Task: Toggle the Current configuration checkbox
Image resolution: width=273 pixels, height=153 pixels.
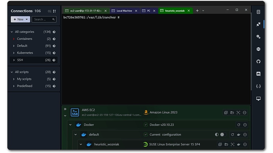Action: coord(146,134)
